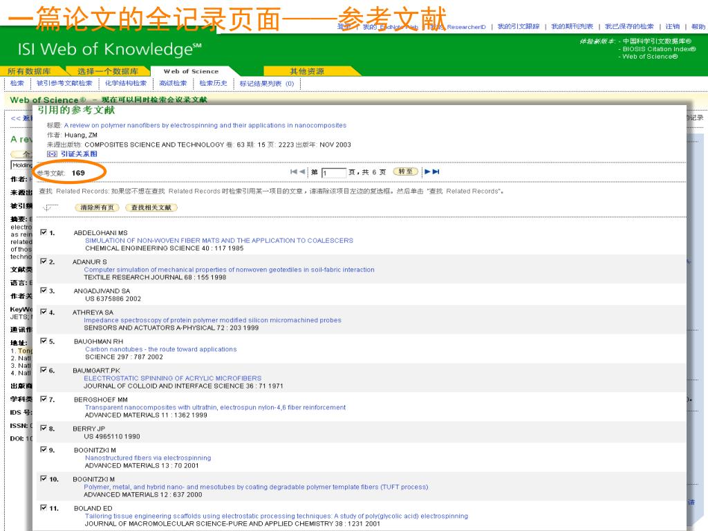Image resolution: width=708 pixels, height=531 pixels.
Task: Click the 转至 go button
Action: (x=405, y=171)
